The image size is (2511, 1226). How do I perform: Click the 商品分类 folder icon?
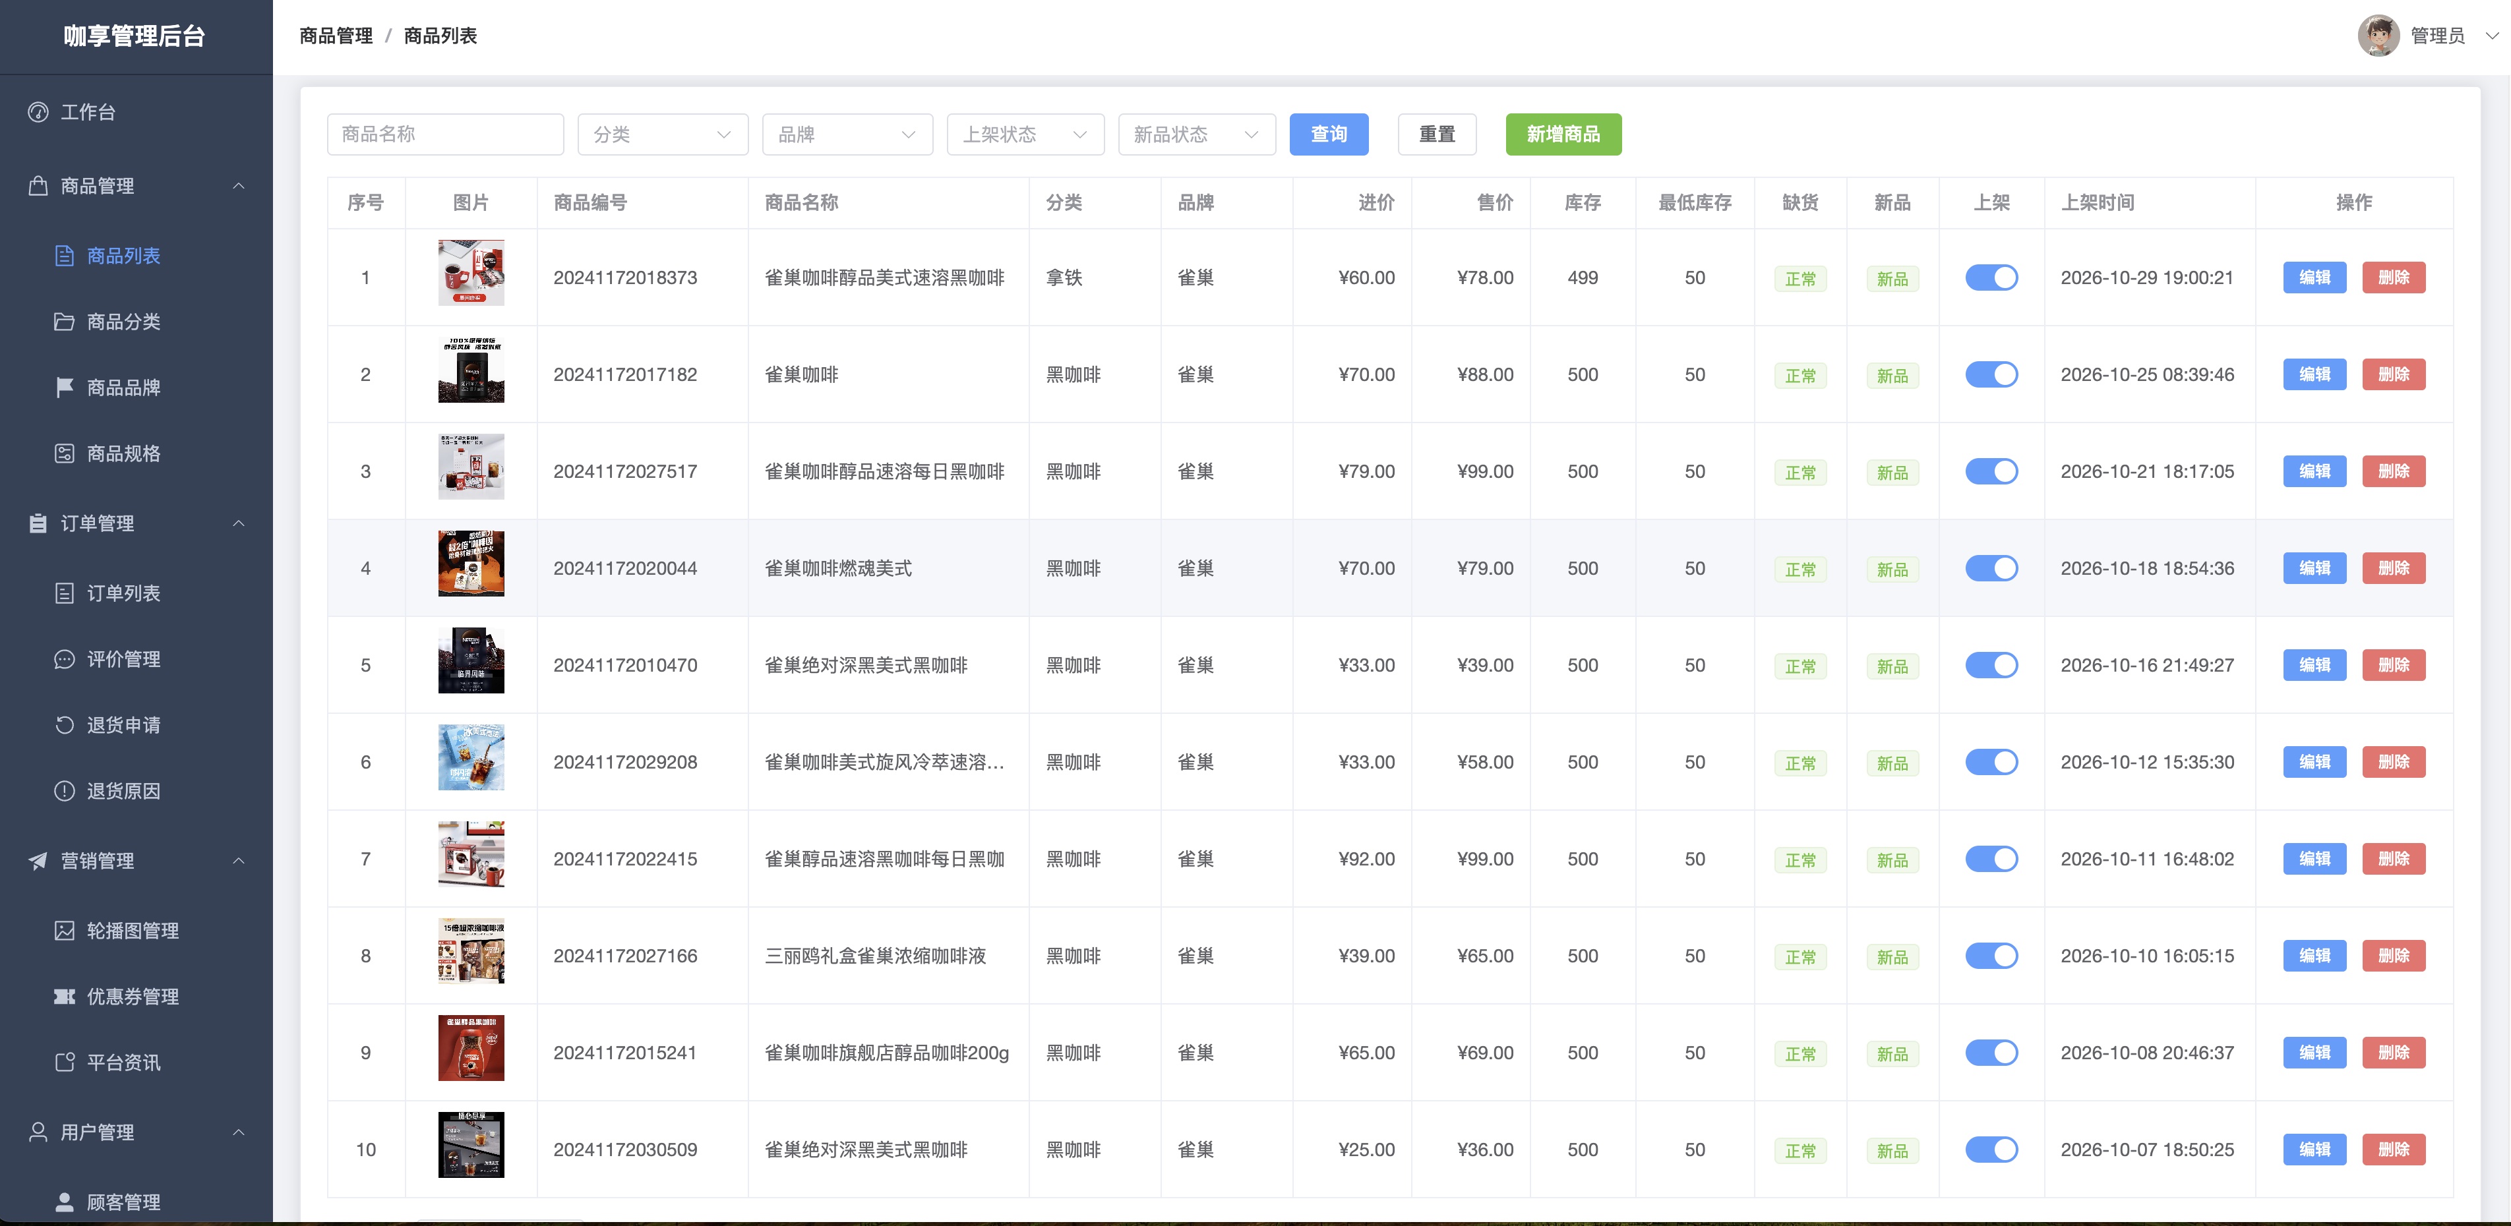65,322
